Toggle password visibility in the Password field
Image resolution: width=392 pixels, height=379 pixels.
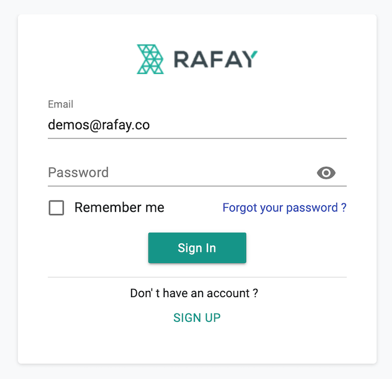[326, 173]
